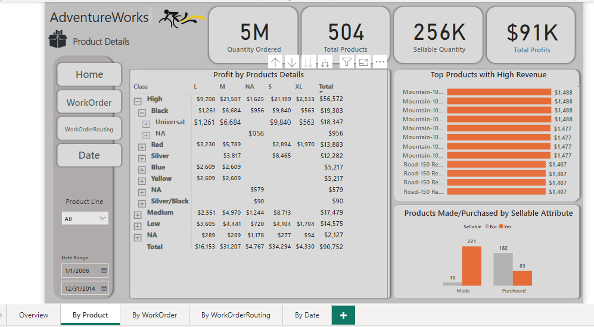Click the 12/31/2014 end date field
Viewport: 594px width, 327px height.
(x=80, y=288)
